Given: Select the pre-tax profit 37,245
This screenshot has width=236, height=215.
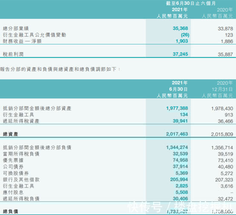Looking at the screenshot, I should tap(180, 54).
